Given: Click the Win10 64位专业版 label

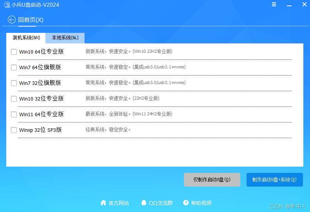Looking at the screenshot, I should 41,52.
